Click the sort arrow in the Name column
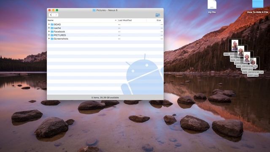This screenshot has height=152, width=270. (116, 20)
